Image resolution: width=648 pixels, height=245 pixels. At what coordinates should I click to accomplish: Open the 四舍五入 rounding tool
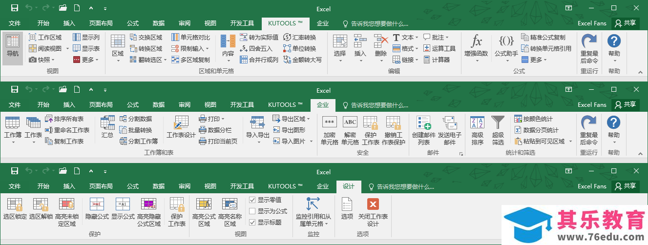click(256, 48)
